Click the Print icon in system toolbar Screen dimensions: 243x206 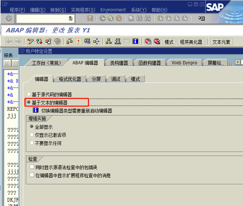pyautogui.click(x=131, y=18)
